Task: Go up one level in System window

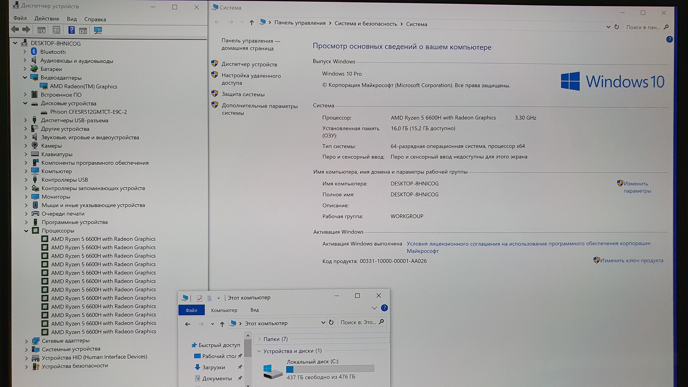Action: (251, 23)
